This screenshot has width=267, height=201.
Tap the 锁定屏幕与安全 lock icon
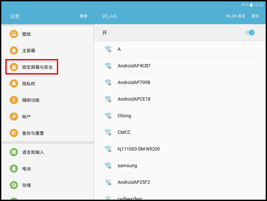pyautogui.click(x=14, y=67)
